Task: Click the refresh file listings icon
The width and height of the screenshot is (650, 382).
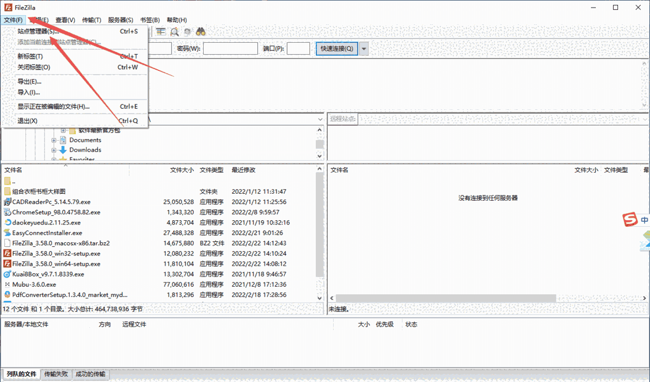Action: pos(187,31)
